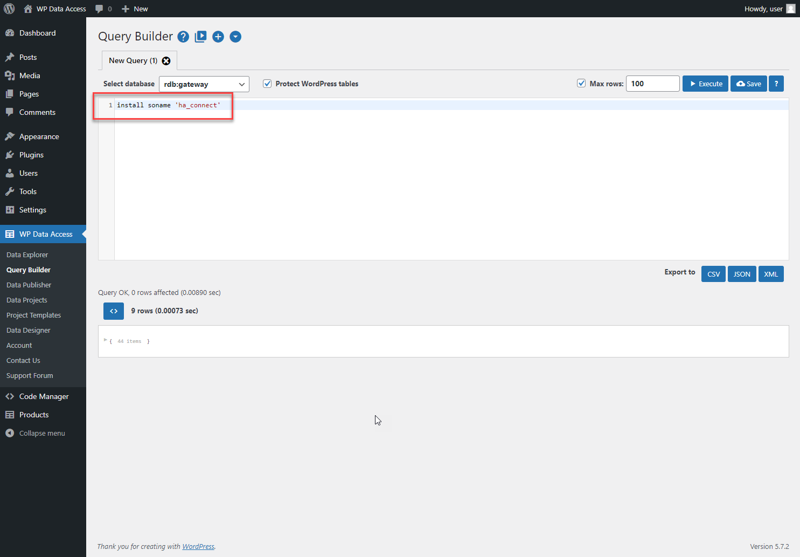The image size is (800, 557).
Task: Switch to the New Query (1) tab
Action: [132, 60]
